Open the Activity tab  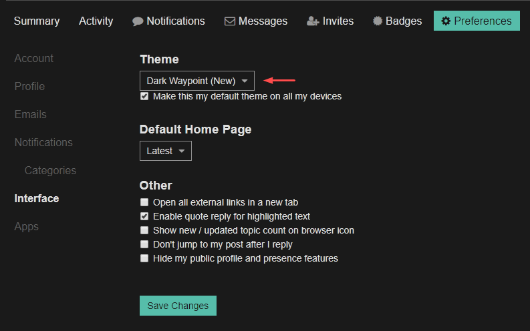[96, 21]
